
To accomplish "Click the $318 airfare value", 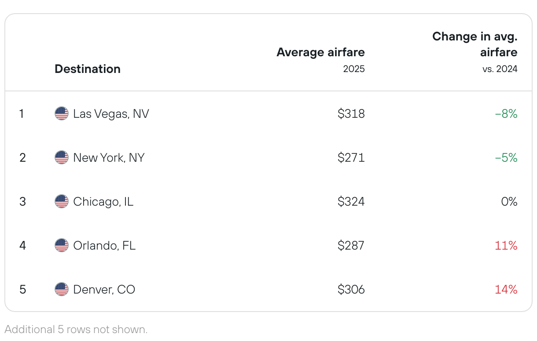I will click(x=351, y=114).
